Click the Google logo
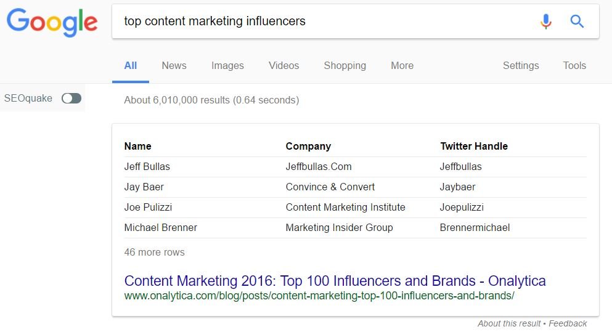 point(52,23)
